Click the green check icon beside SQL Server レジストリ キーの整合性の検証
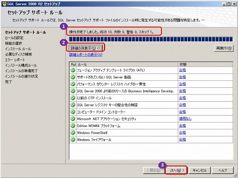Image resolution: width=238 pixels, height=178 pixels. 73,105
